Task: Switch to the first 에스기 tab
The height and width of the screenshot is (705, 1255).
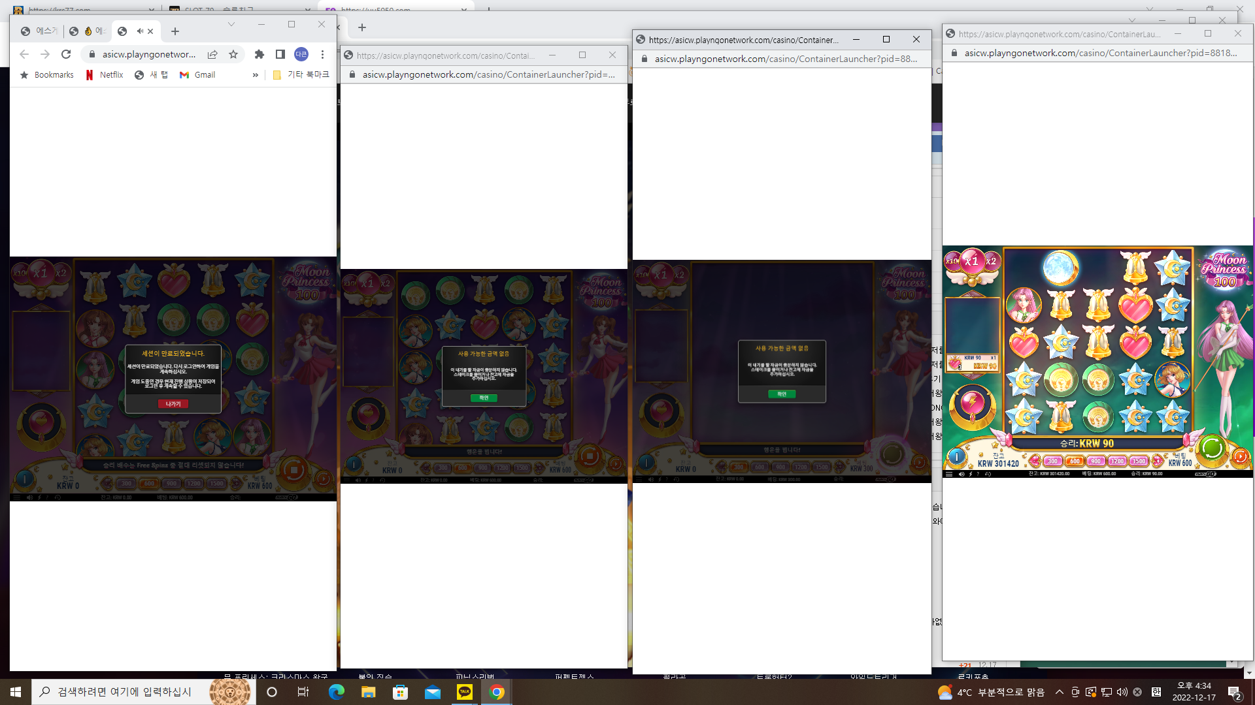Action: [39, 31]
